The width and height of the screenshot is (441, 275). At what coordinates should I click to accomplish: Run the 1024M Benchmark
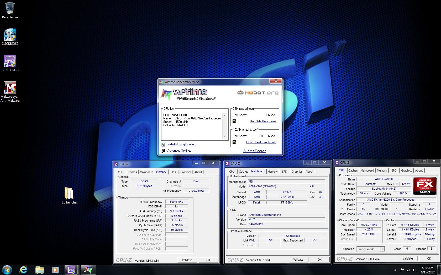pos(261,142)
